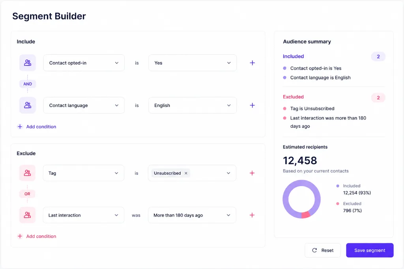
Task: Click the '796 (7%)' excluded value
Action: (x=352, y=211)
